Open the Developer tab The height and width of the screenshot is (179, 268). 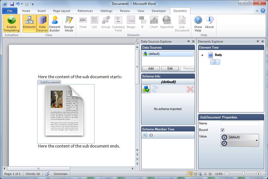[x=159, y=11]
